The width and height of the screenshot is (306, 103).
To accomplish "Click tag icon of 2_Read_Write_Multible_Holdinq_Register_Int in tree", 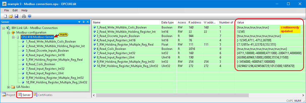I will [23, 46].
